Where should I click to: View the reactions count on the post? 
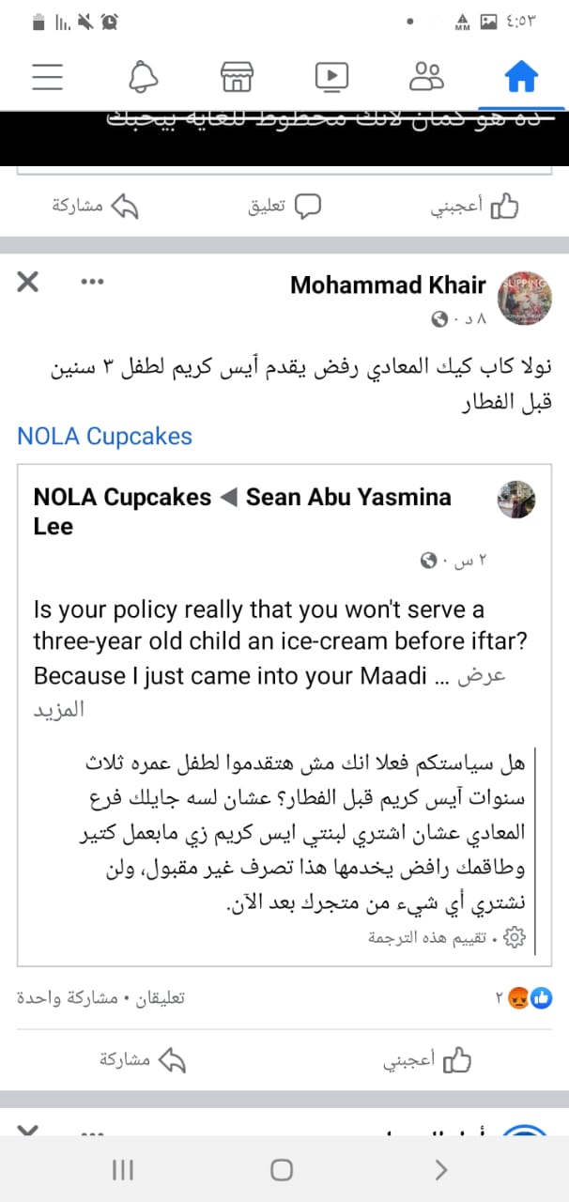pos(531,998)
